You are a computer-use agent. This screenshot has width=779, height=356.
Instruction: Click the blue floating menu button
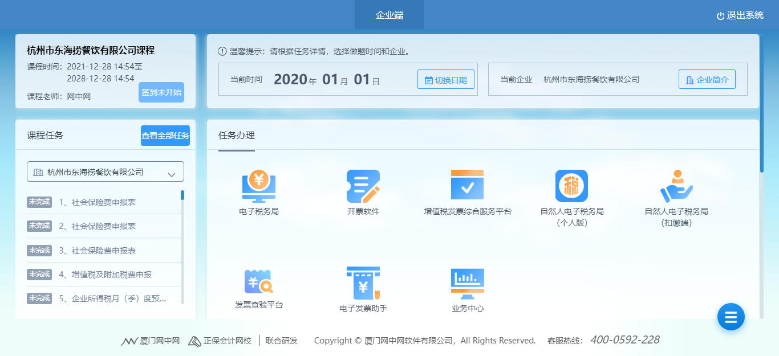point(731,316)
